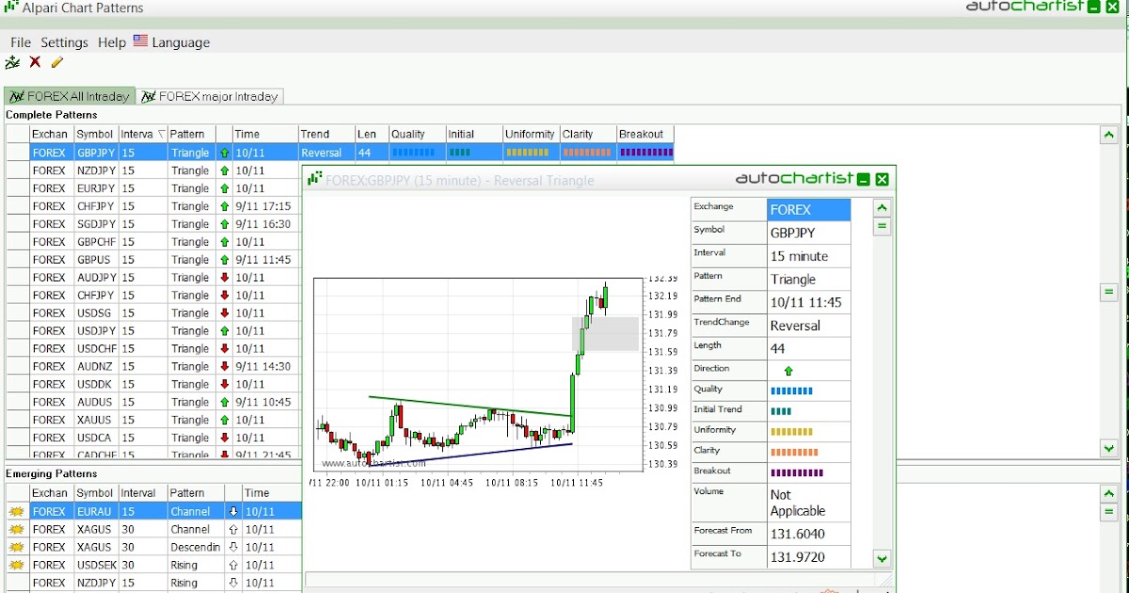Click the Quality column header
The image size is (1129, 593).
pyautogui.click(x=417, y=134)
